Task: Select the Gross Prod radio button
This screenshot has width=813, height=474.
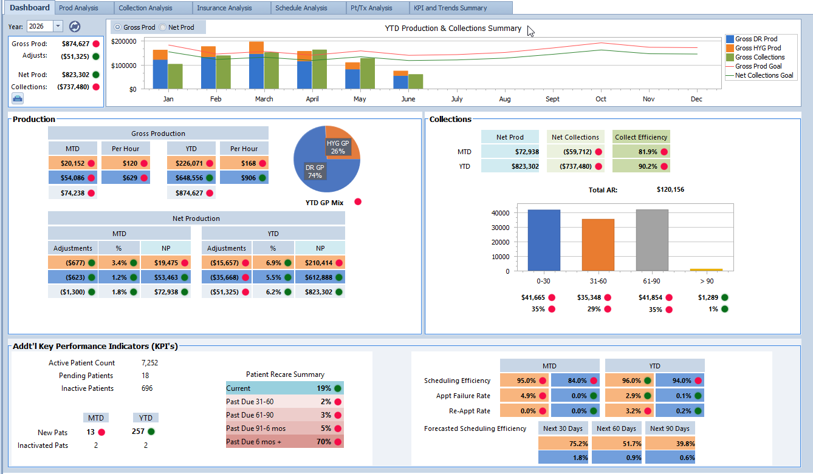Action: point(118,27)
